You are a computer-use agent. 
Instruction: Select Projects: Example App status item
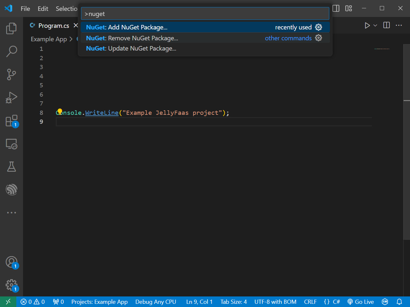(x=99, y=302)
